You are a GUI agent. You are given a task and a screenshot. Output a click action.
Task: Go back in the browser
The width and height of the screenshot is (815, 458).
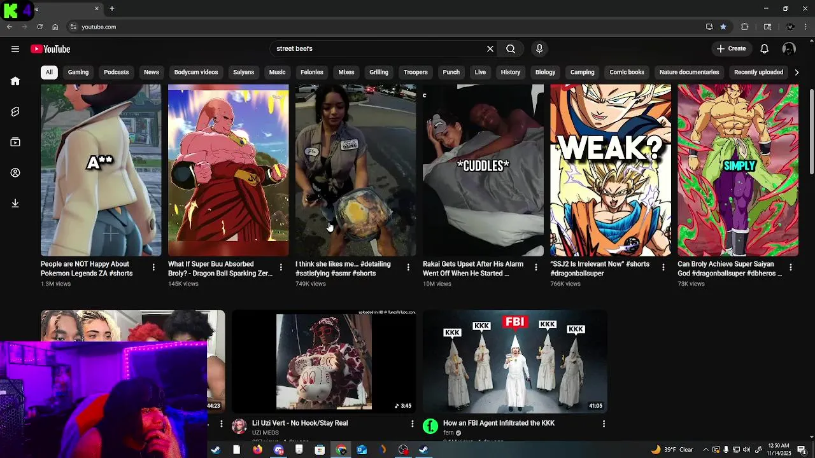[10, 27]
